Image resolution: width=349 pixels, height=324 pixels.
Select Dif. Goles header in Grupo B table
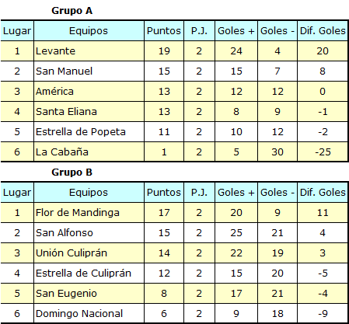pos(323,193)
